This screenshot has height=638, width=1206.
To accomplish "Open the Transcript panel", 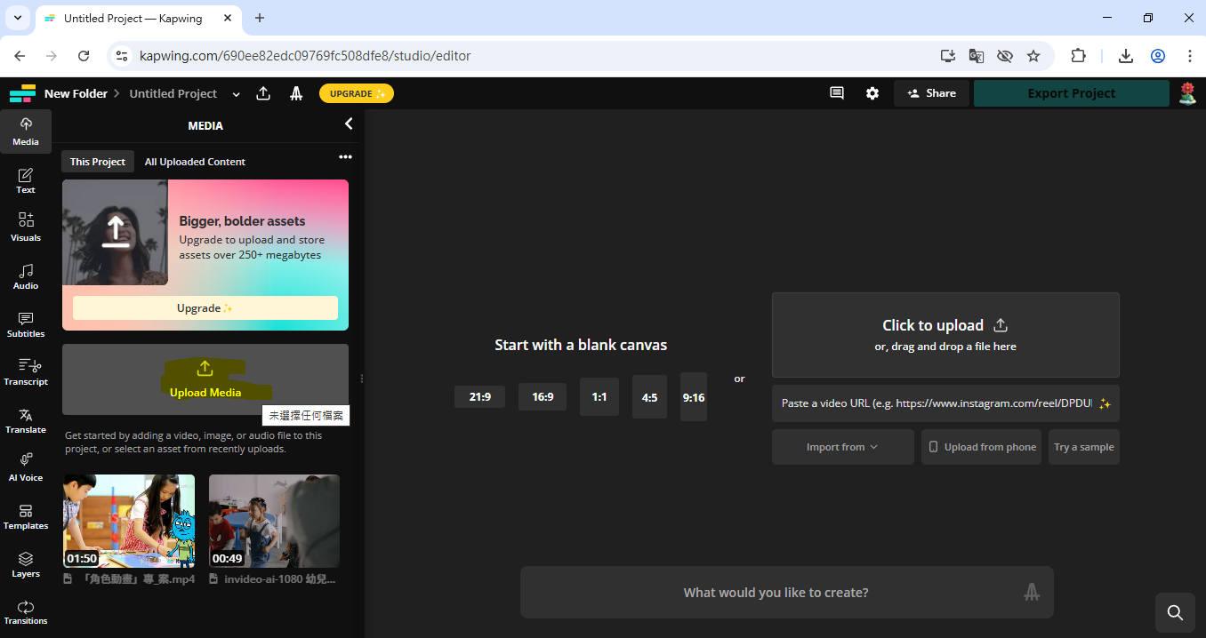I will click(26, 372).
